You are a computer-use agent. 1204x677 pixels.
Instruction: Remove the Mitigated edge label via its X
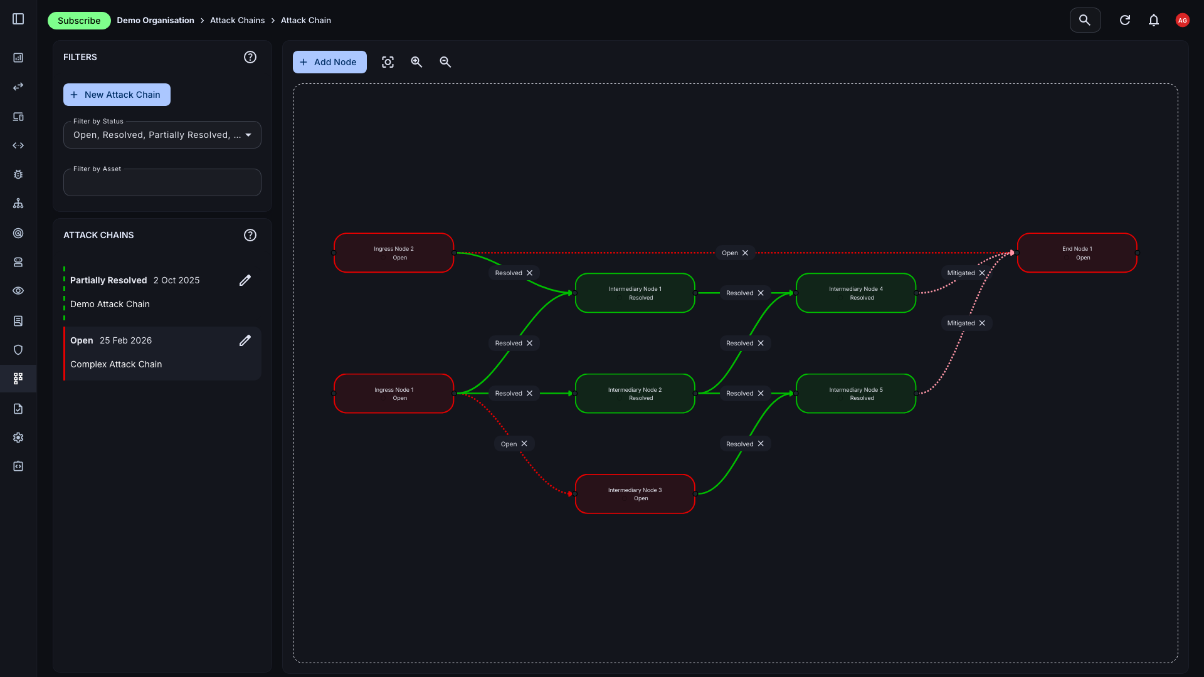point(982,273)
